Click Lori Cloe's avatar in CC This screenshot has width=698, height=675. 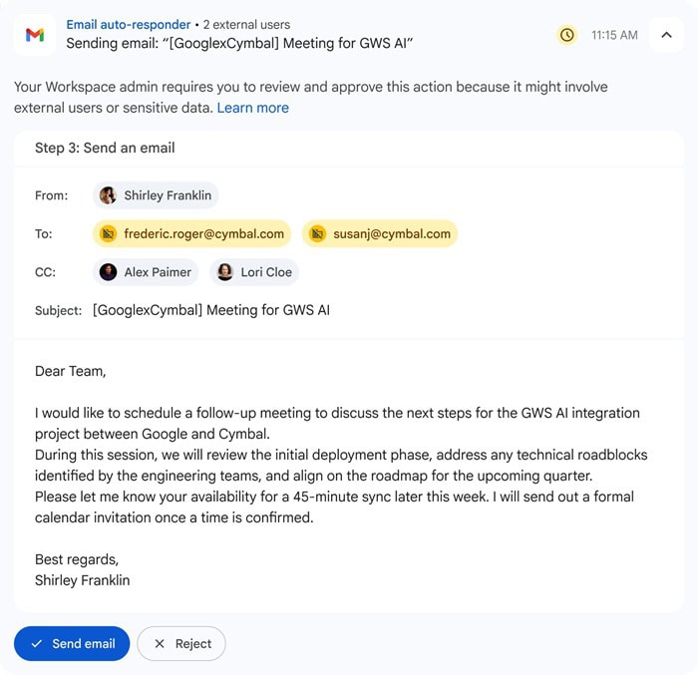224,271
